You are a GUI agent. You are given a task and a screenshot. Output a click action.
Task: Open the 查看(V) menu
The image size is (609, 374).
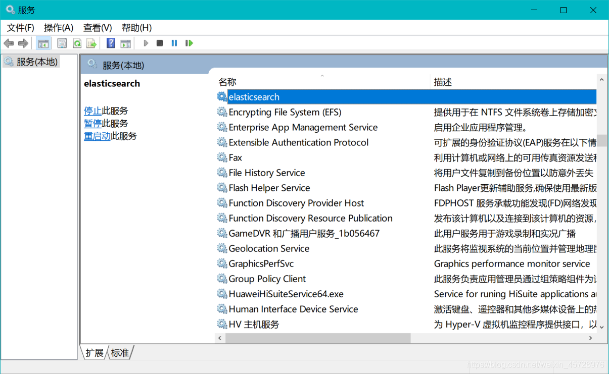pyautogui.click(x=97, y=27)
